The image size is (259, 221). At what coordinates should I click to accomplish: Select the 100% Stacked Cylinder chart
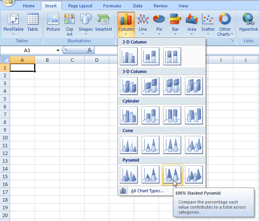point(172,115)
